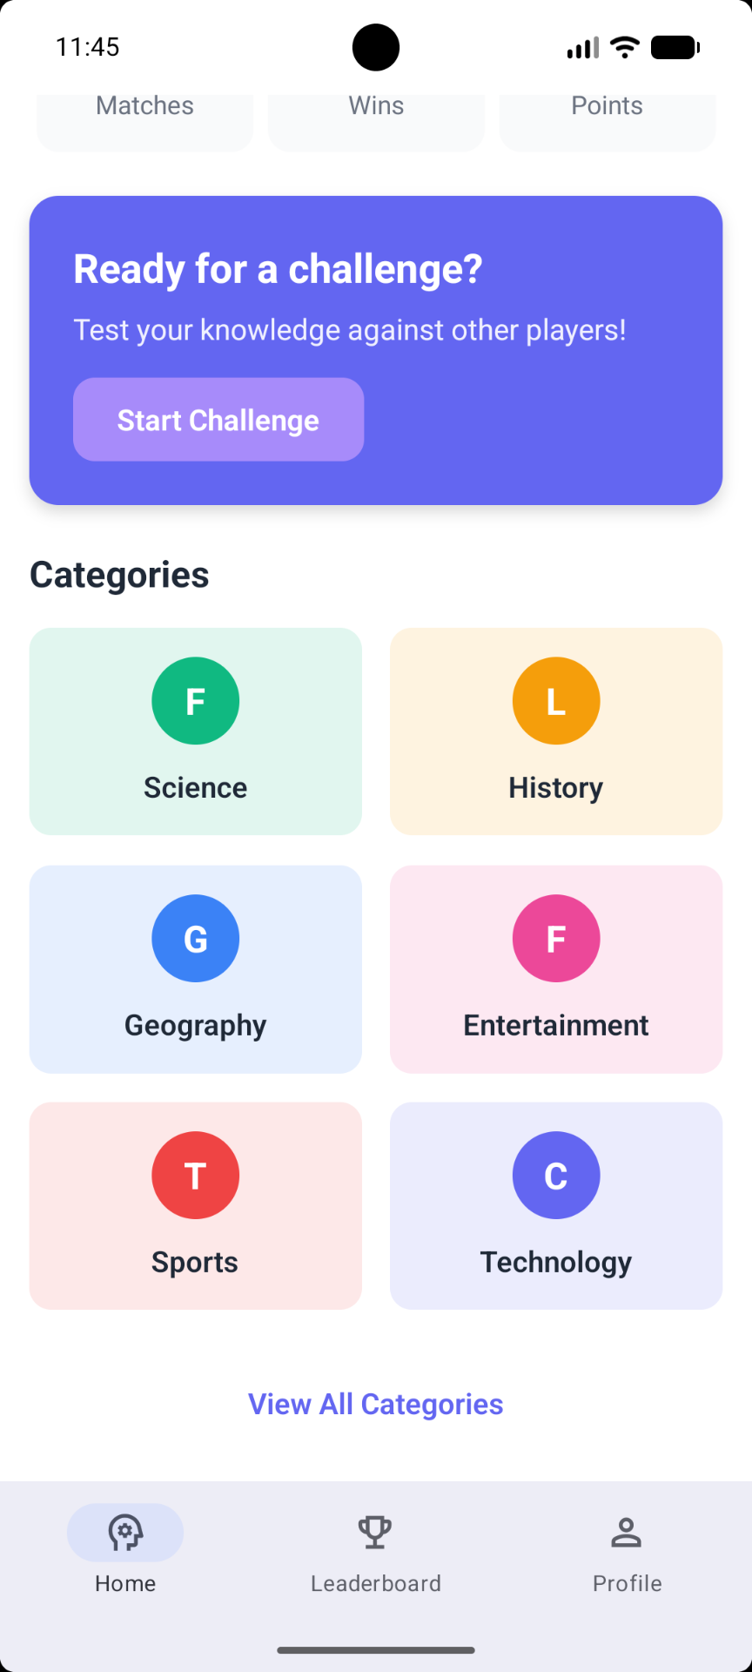Image resolution: width=752 pixels, height=1672 pixels.
Task: Open the Profile person icon
Action: (x=626, y=1533)
